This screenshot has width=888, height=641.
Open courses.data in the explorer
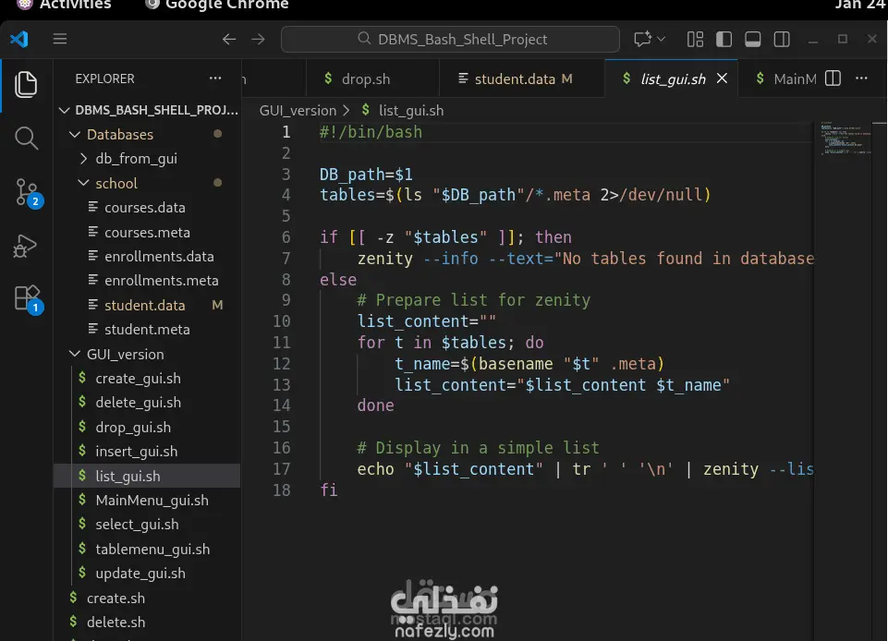[149, 207]
